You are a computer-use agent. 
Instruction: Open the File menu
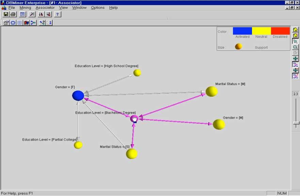12,7
